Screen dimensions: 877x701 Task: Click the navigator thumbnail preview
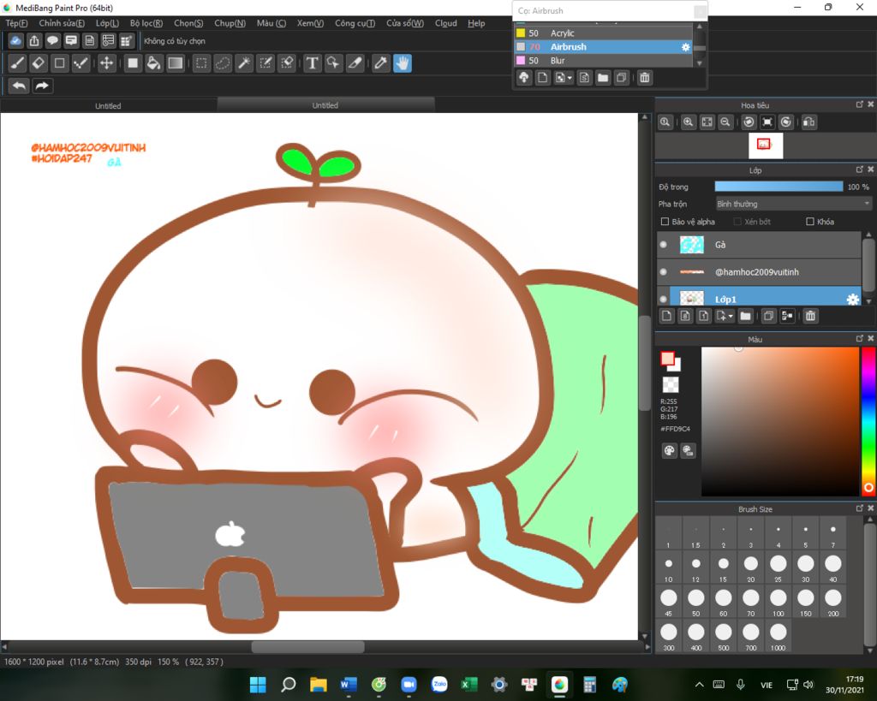pos(766,146)
